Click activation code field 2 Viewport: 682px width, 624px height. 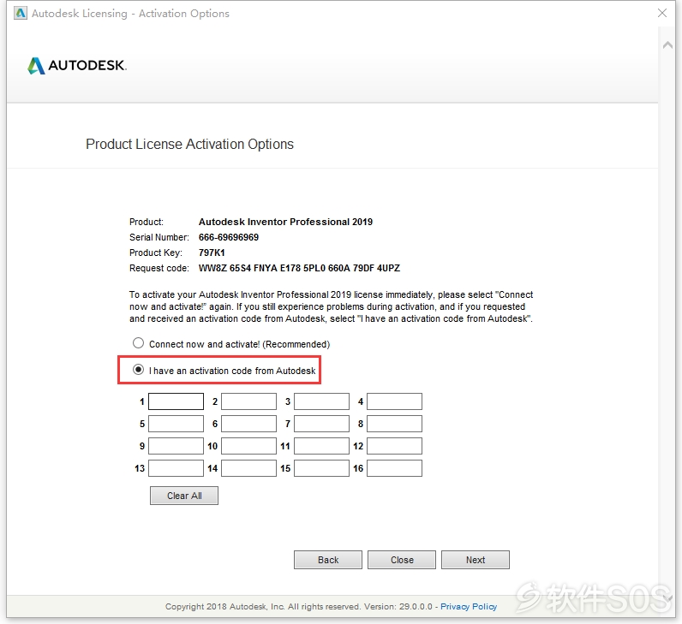(248, 401)
